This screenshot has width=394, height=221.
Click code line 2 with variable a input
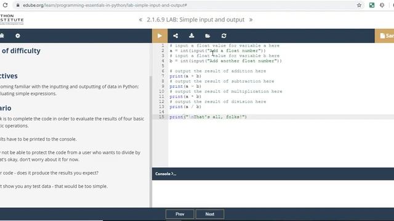[217, 50]
